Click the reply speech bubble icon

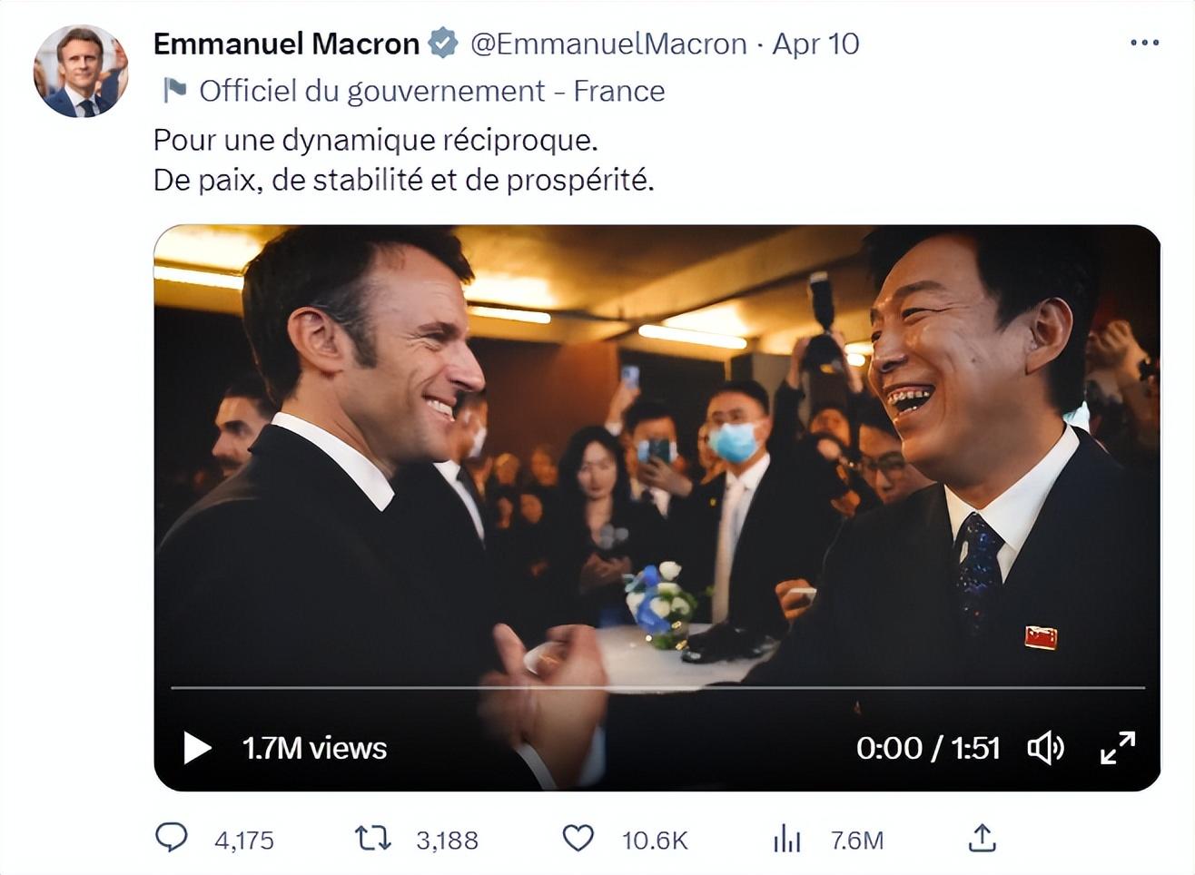click(x=172, y=838)
